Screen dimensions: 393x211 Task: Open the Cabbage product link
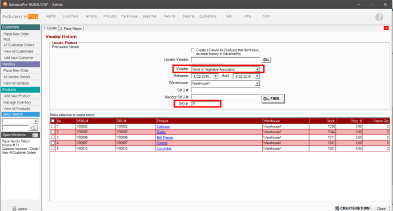tap(163, 126)
